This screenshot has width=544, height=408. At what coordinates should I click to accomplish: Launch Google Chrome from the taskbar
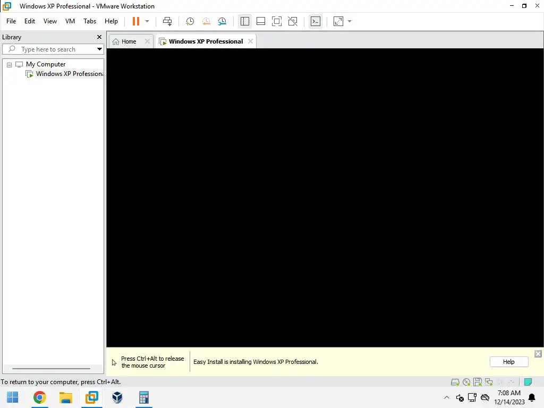point(39,397)
